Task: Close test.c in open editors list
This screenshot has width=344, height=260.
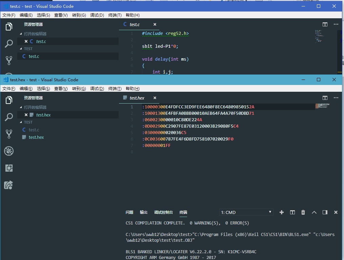Action: point(26,41)
